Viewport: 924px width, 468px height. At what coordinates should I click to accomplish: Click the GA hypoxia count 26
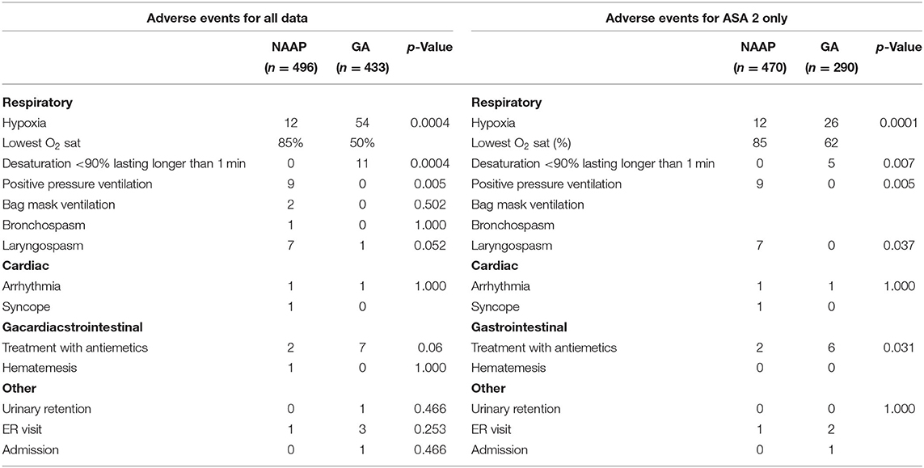coord(832,123)
